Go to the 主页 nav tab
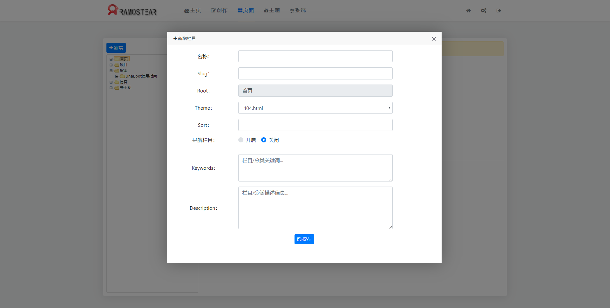Screen dimensions: 610x308 193,10
